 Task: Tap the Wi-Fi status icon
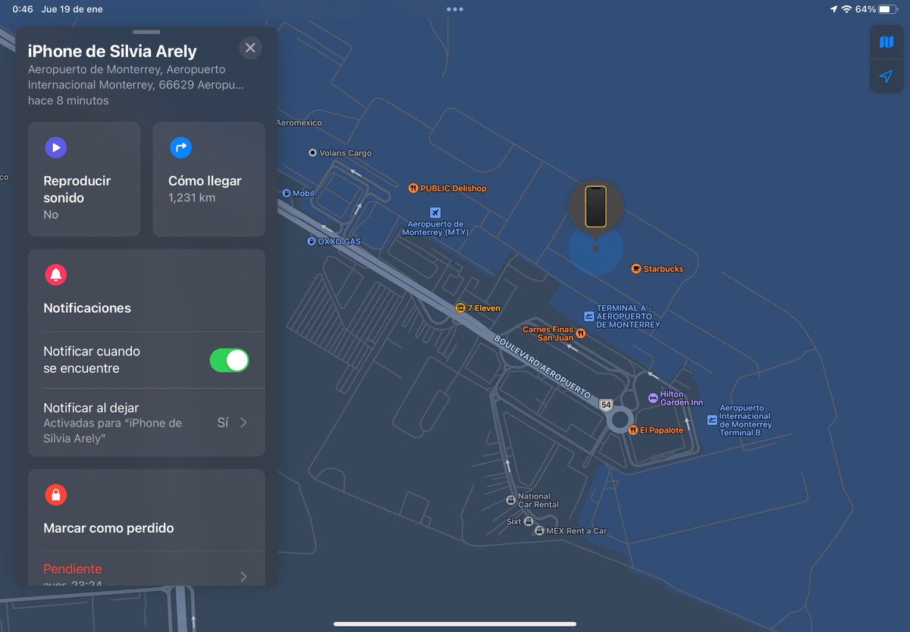click(846, 9)
